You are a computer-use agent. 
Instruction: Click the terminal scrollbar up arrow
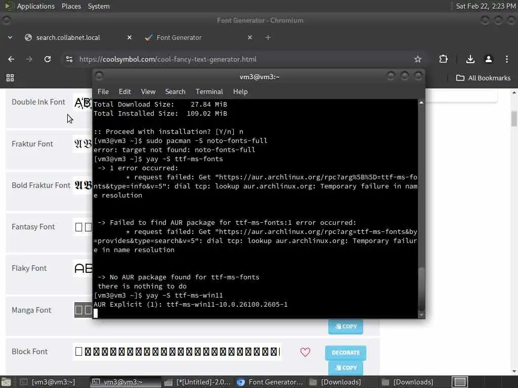(421, 103)
